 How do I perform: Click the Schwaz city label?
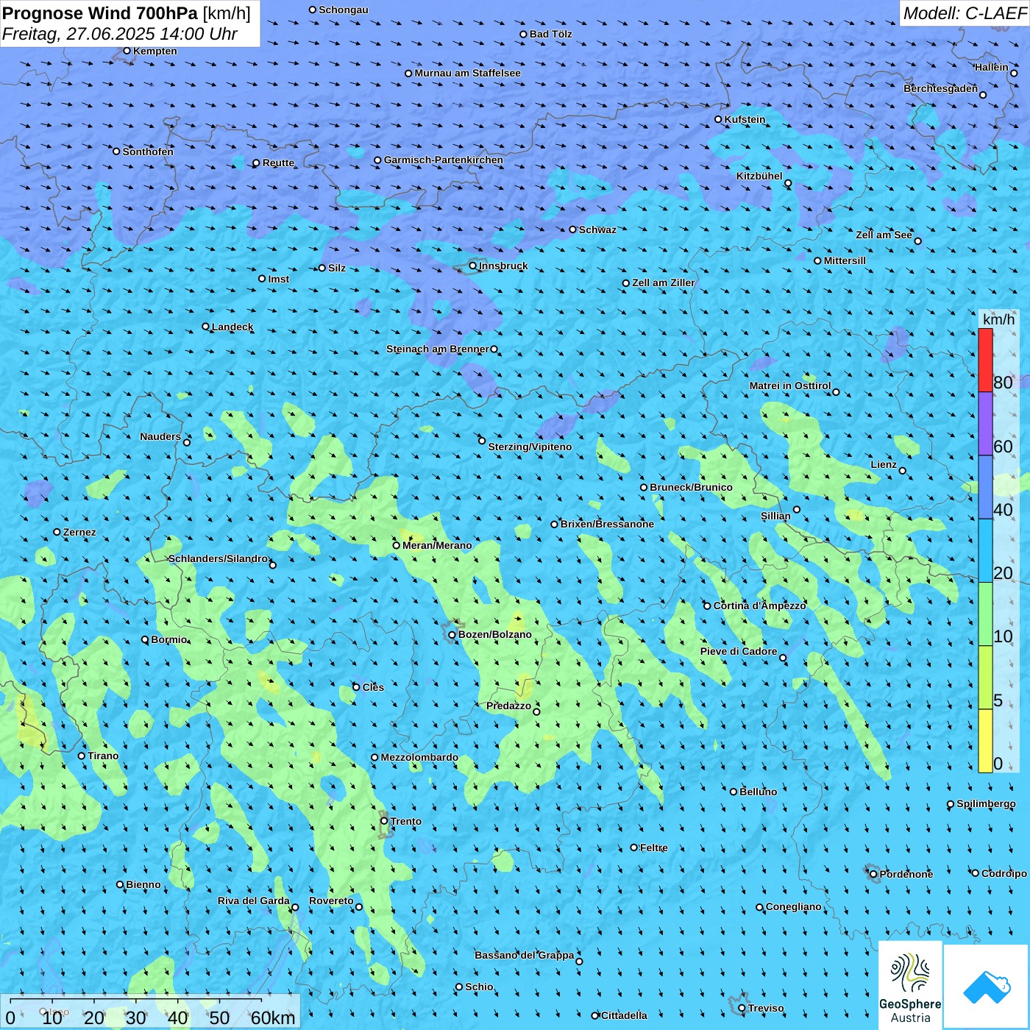coord(597,230)
